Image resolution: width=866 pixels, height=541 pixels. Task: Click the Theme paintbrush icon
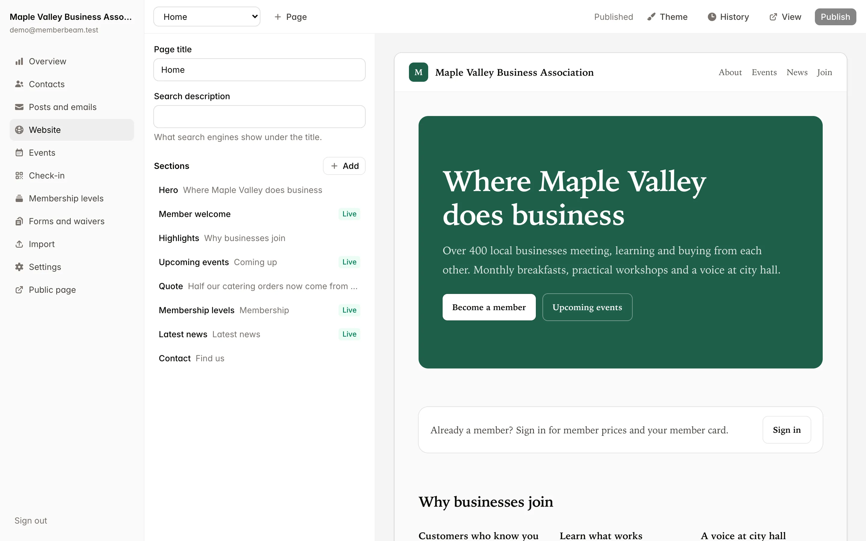651,17
